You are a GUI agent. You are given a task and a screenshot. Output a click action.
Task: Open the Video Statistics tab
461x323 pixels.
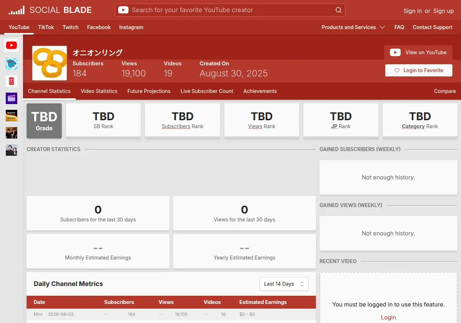point(99,91)
